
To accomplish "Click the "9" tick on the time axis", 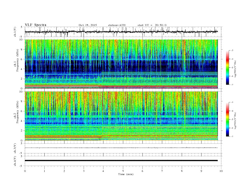I will coord(201,171).
